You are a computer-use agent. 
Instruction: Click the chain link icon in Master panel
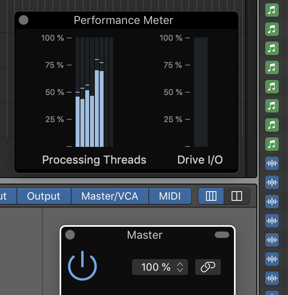tap(208, 267)
